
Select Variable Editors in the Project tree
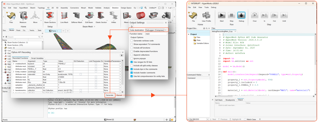[202, 43]
